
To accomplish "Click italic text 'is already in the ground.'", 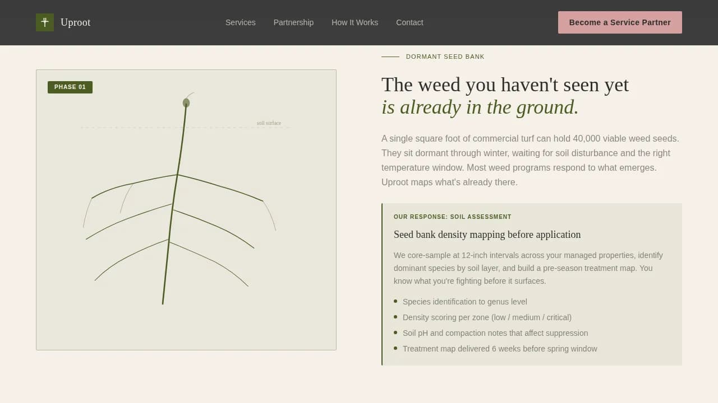I will pyautogui.click(x=480, y=107).
